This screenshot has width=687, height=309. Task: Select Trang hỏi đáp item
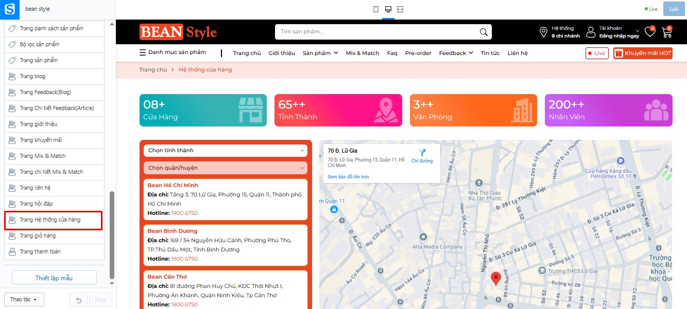click(54, 204)
